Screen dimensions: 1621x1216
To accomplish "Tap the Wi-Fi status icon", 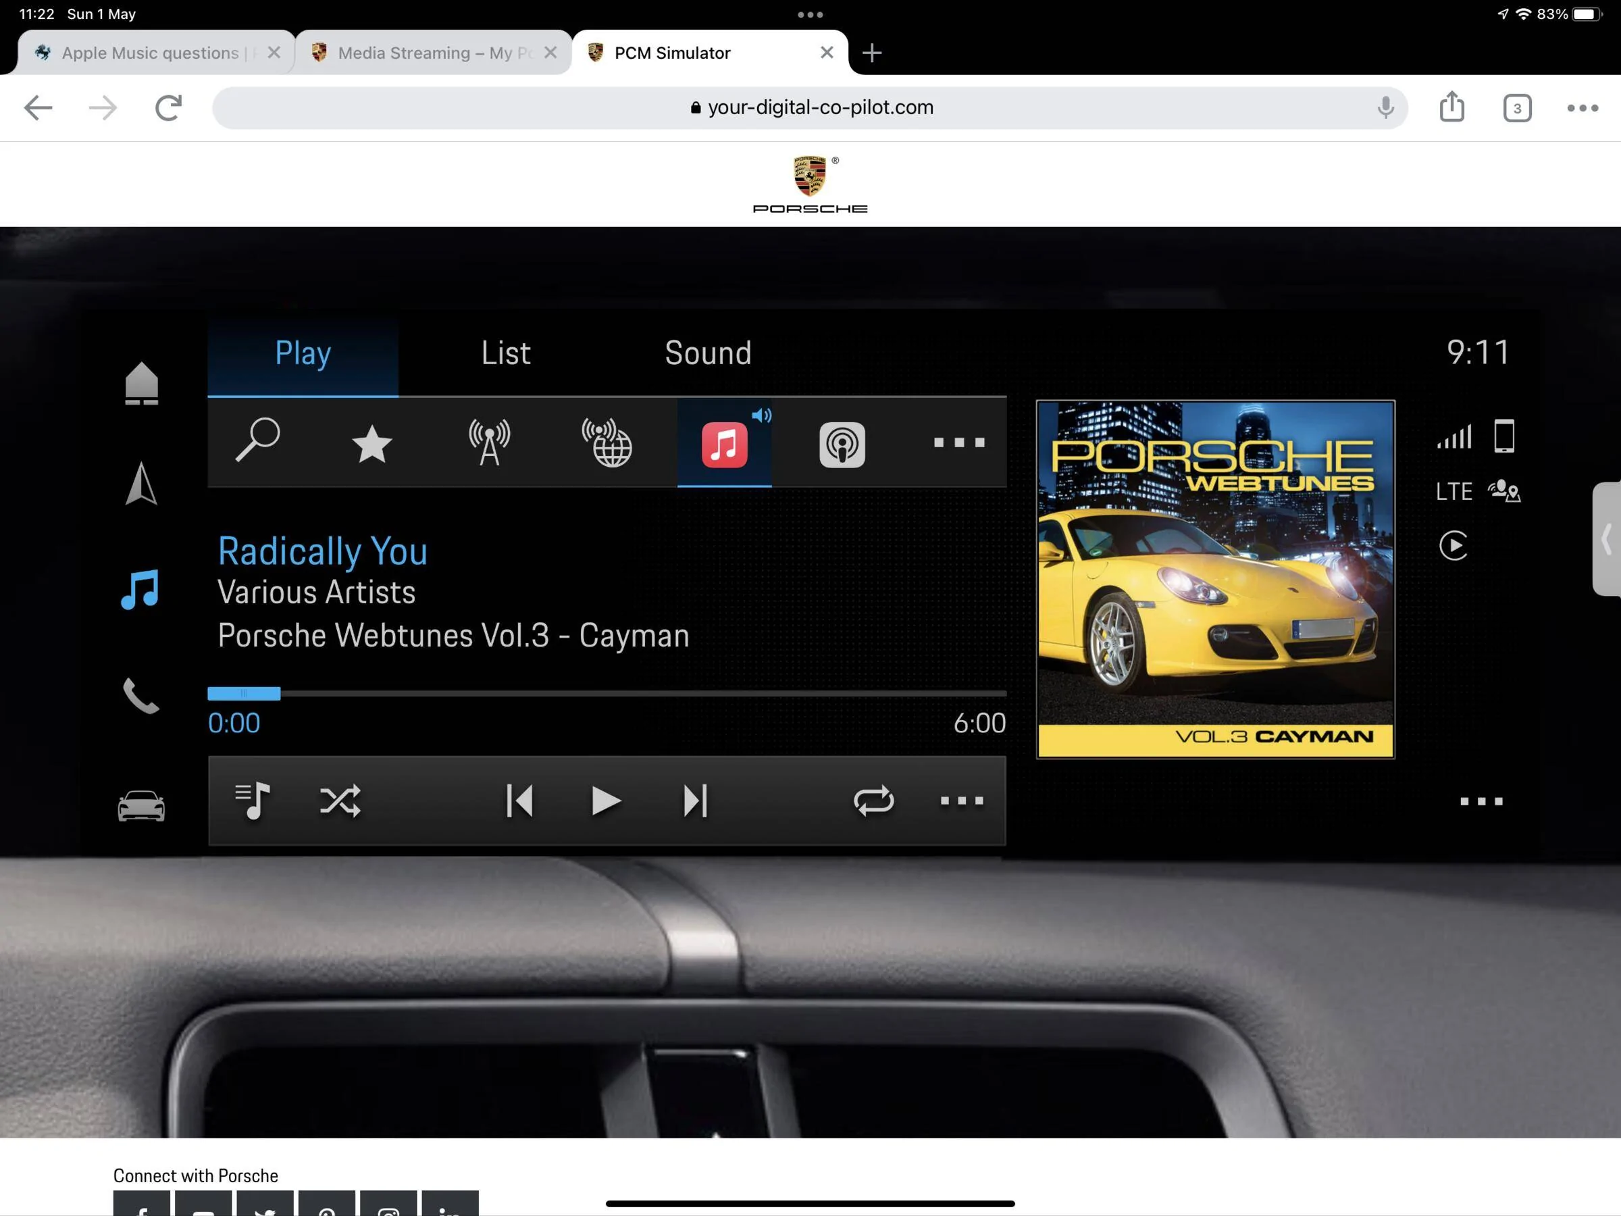I will [x=1523, y=14].
